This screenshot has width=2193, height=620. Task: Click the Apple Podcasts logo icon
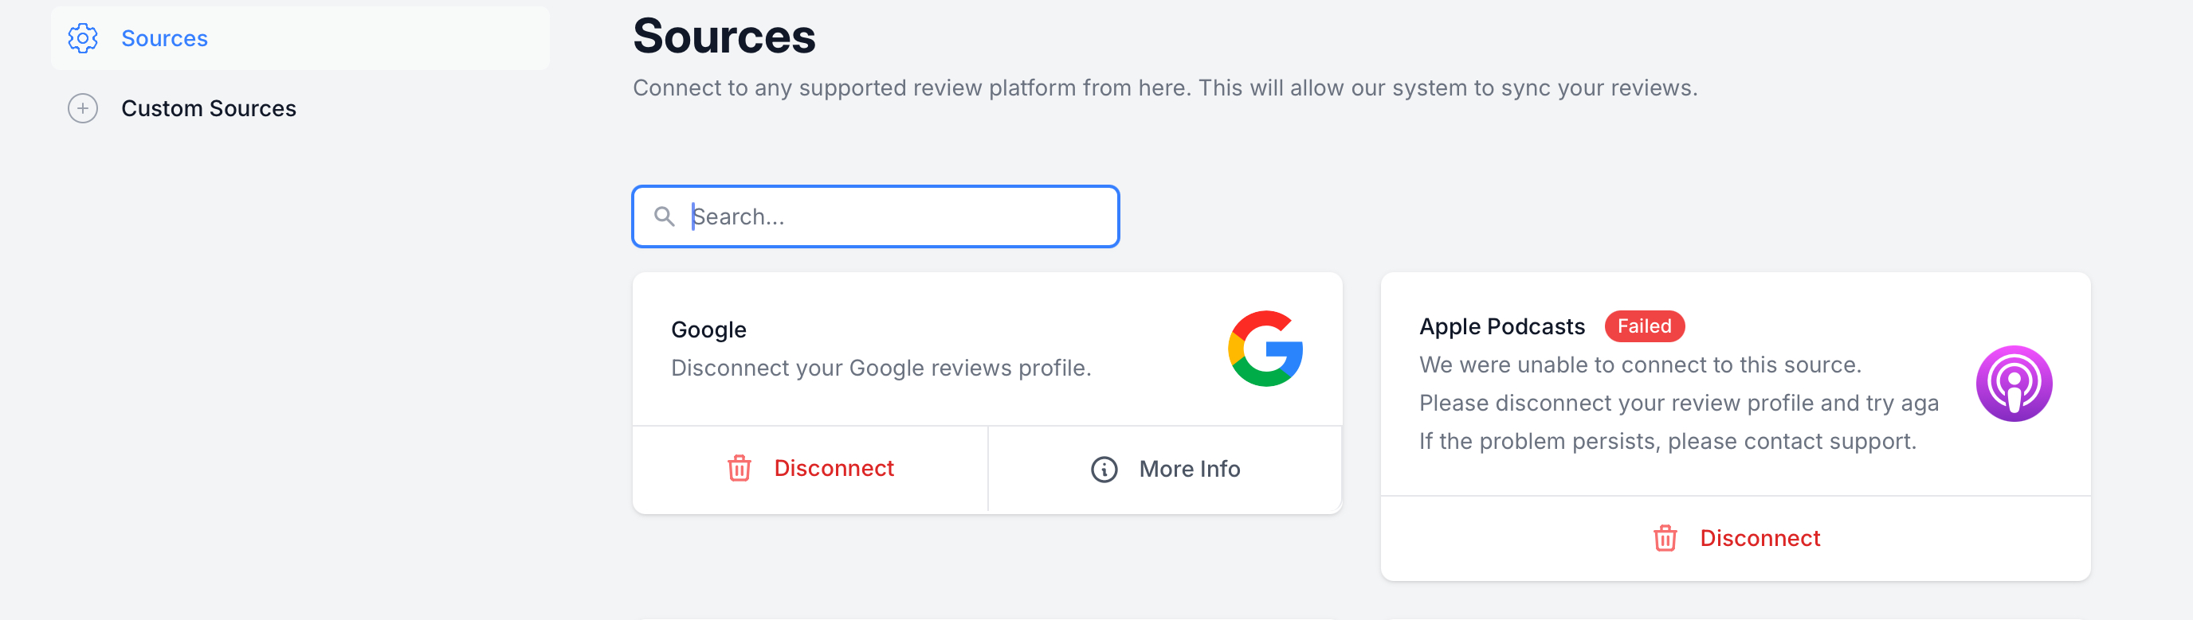click(2014, 384)
